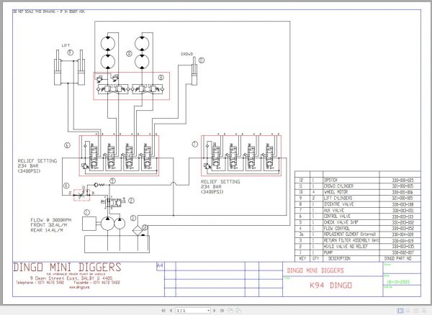The height and width of the screenshot is (315, 432).
Task: Click the CROWD cylinder label
Action: (x=186, y=54)
